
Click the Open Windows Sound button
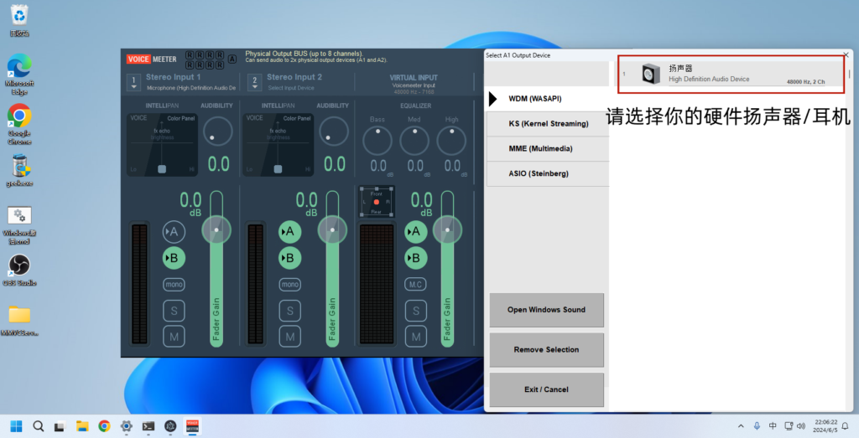(547, 310)
